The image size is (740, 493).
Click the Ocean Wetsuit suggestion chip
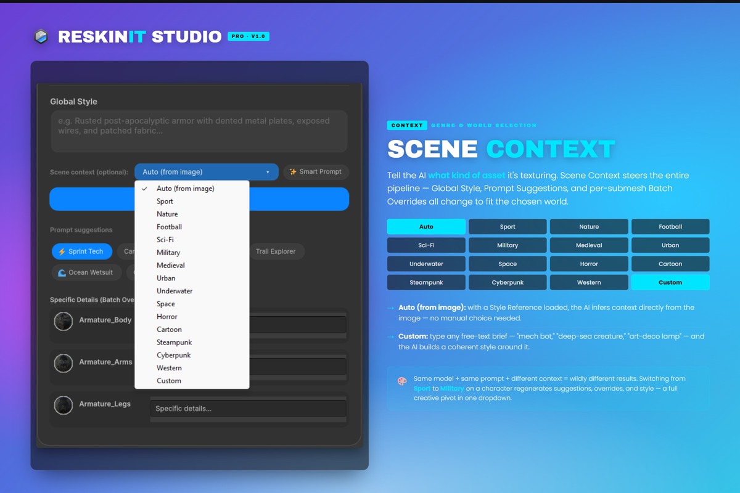[x=86, y=272]
